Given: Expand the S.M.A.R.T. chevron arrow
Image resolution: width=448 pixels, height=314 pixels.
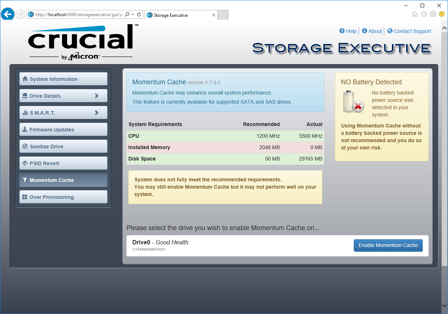Looking at the screenshot, I should click(97, 112).
